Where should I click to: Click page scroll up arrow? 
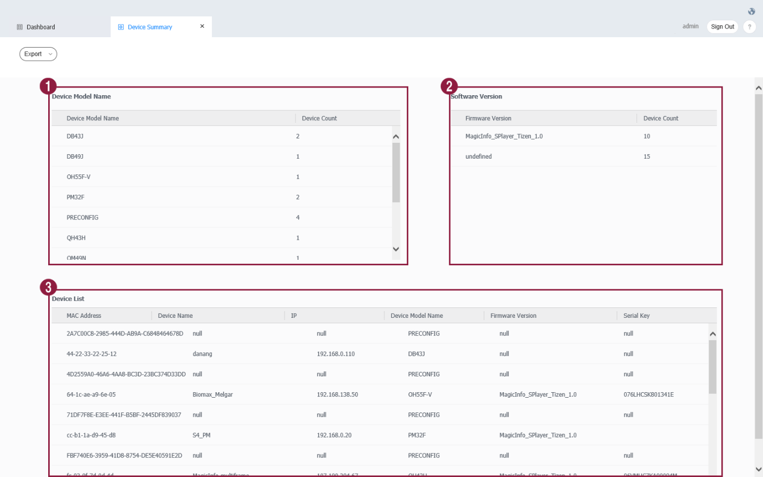(758, 88)
